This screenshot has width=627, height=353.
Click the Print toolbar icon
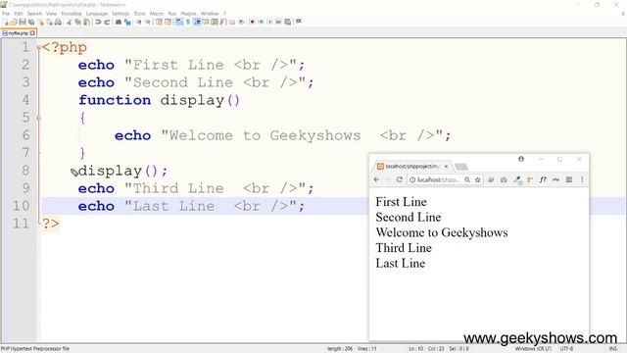click(58, 22)
